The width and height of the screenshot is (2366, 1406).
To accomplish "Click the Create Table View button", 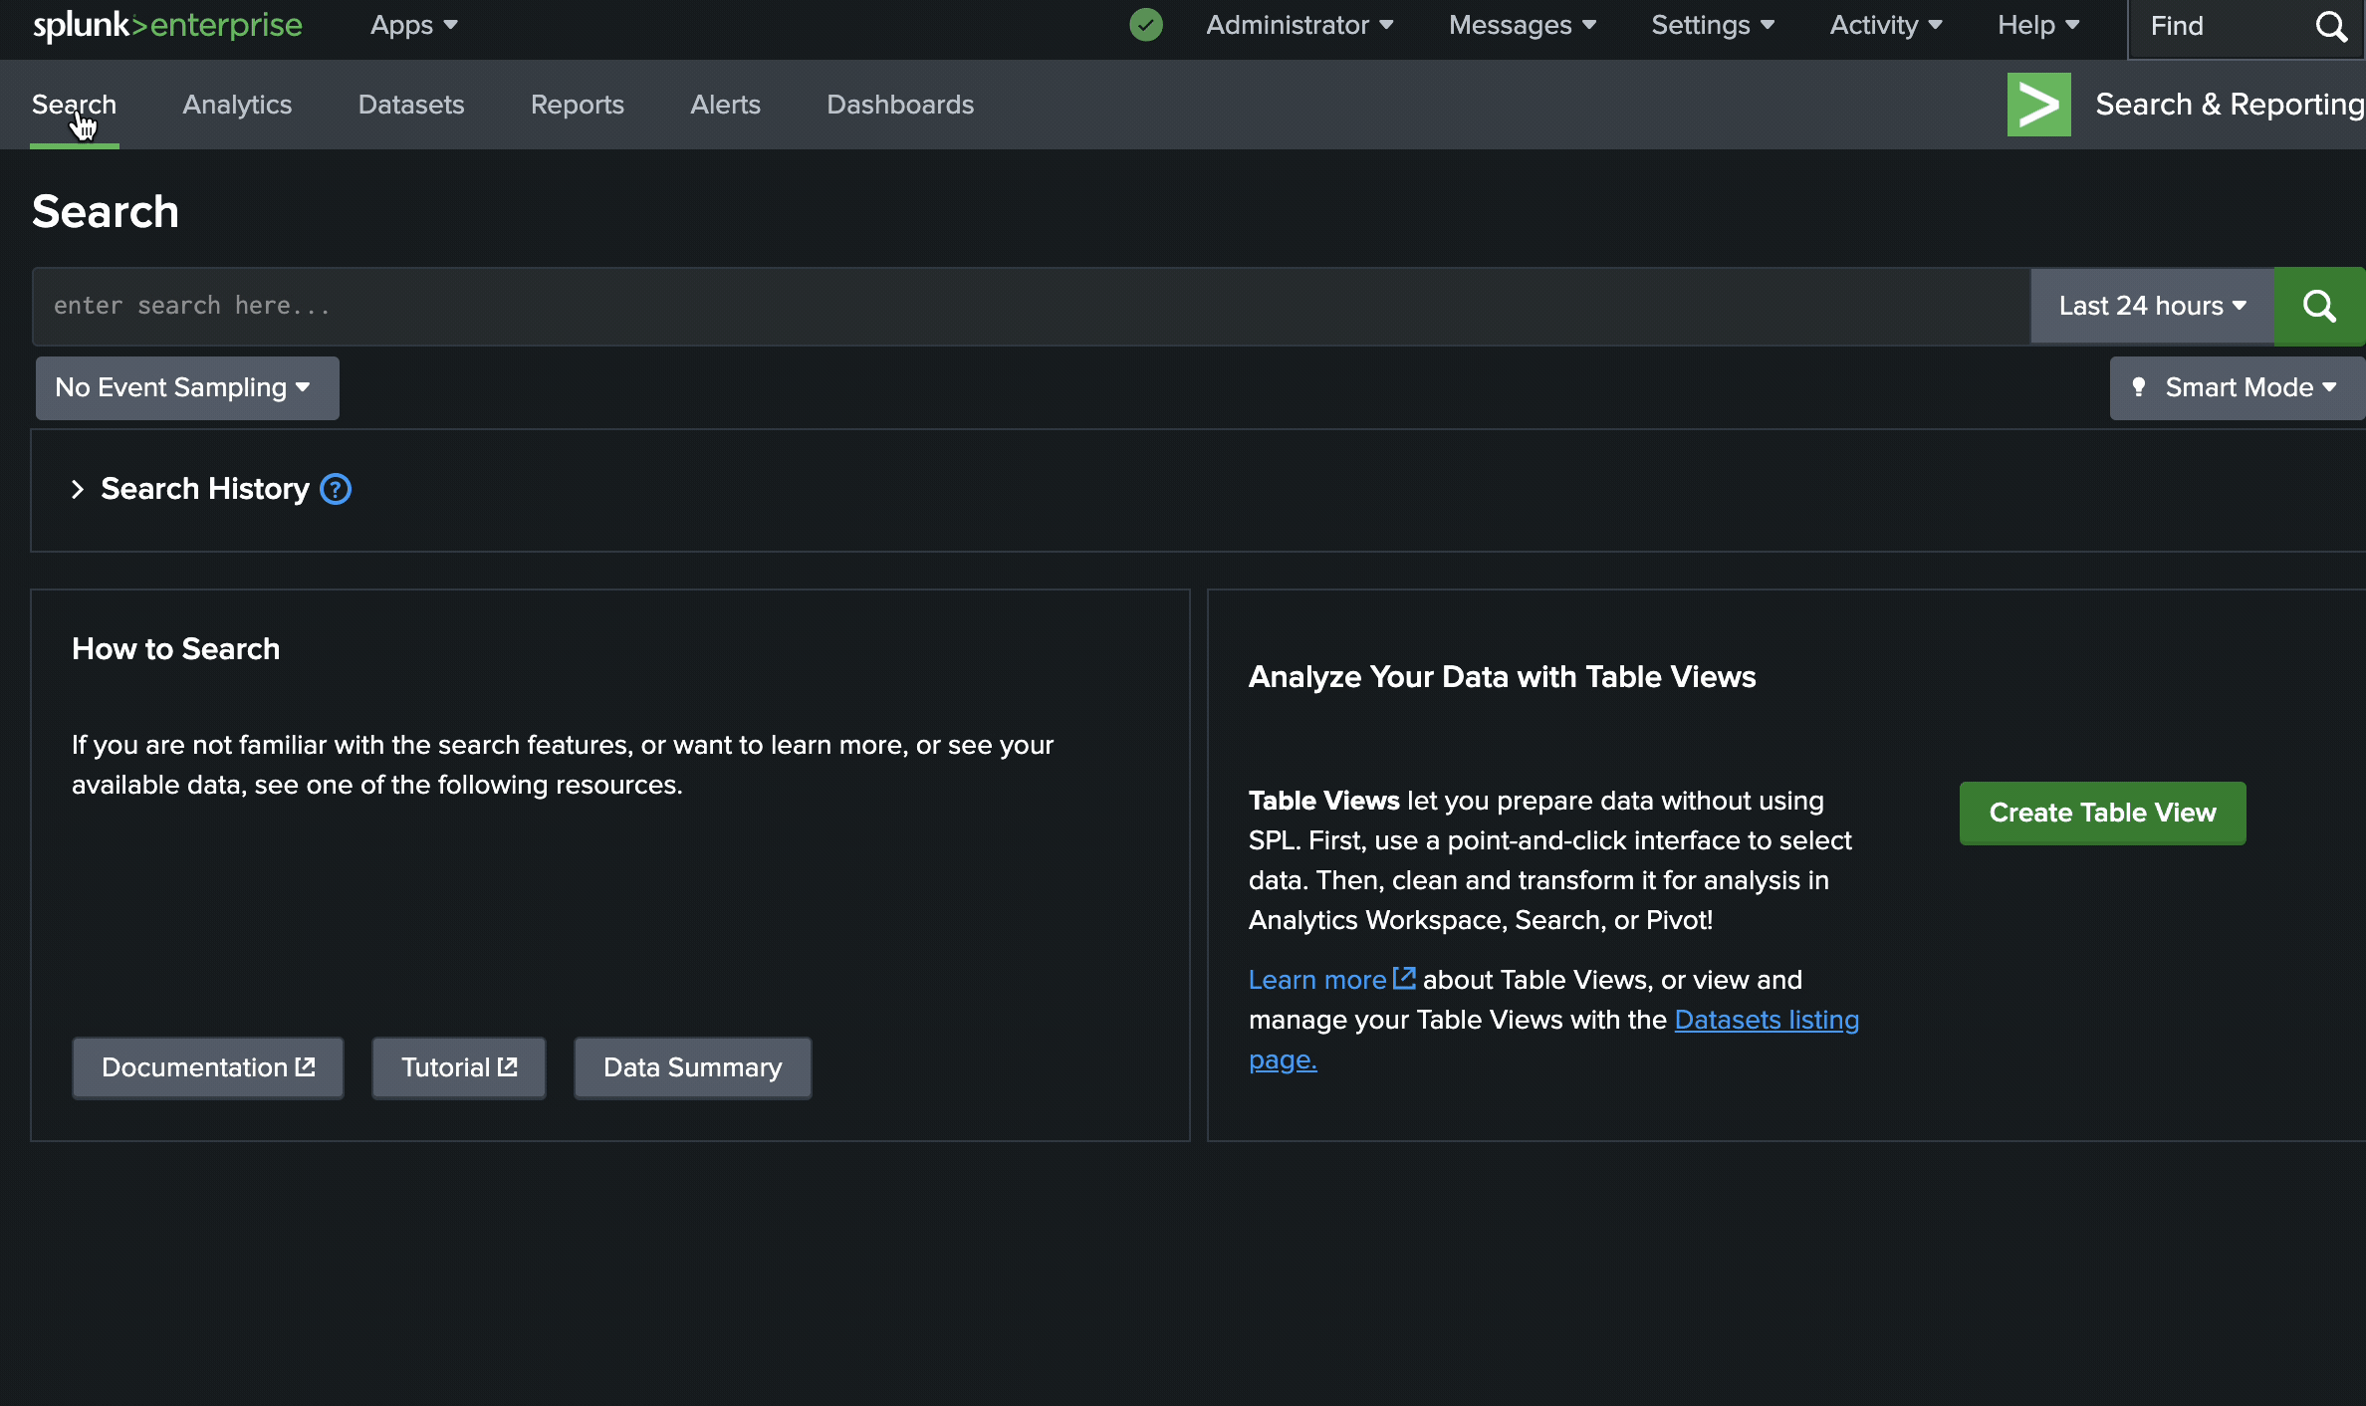I will 2102,813.
